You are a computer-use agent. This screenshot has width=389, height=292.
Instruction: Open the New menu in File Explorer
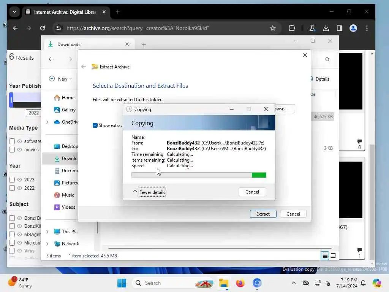(60, 79)
